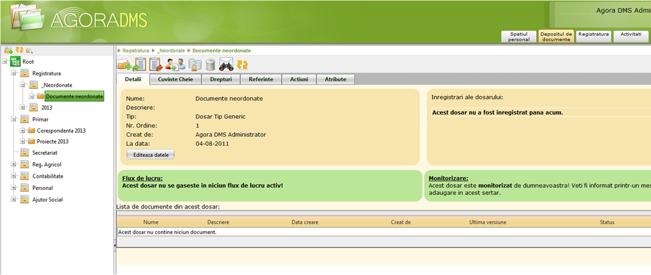Screen dimensions: 651x275
Task: Select the Secretariat item in the tree
Action: [45, 153]
